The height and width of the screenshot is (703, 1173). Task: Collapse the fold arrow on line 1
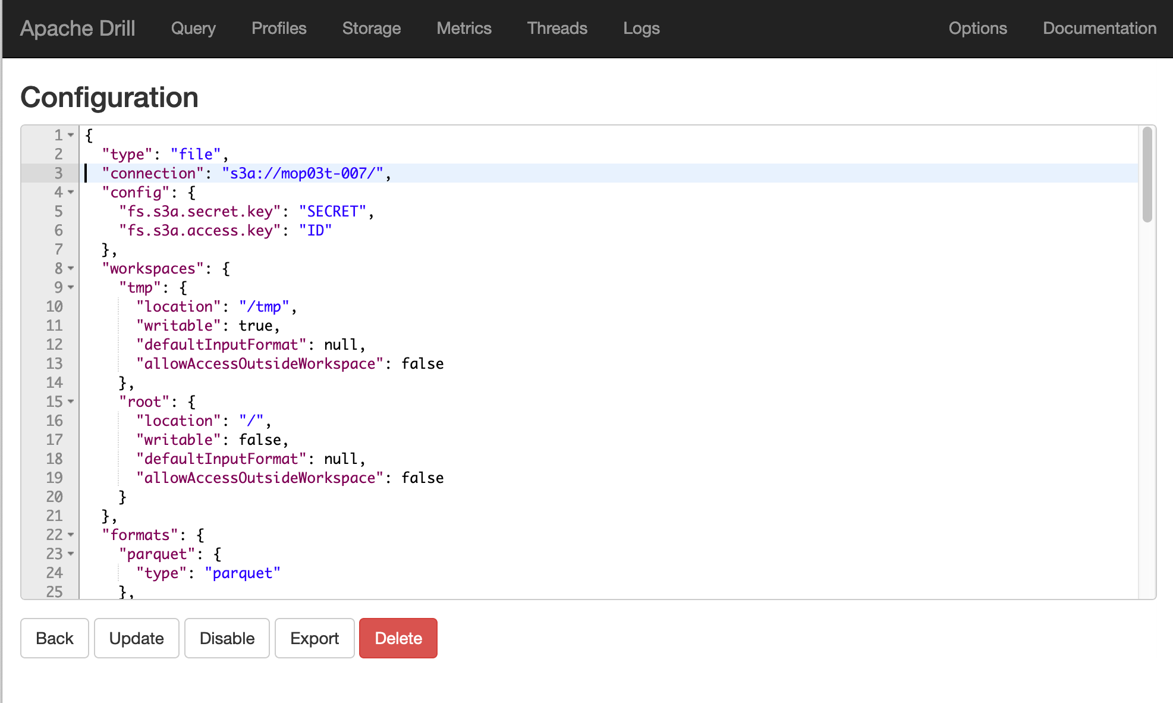pos(71,135)
